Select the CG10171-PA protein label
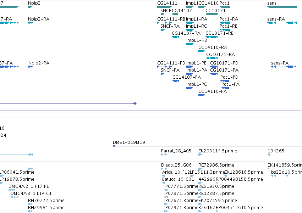302x213 pixels. (224, 70)
